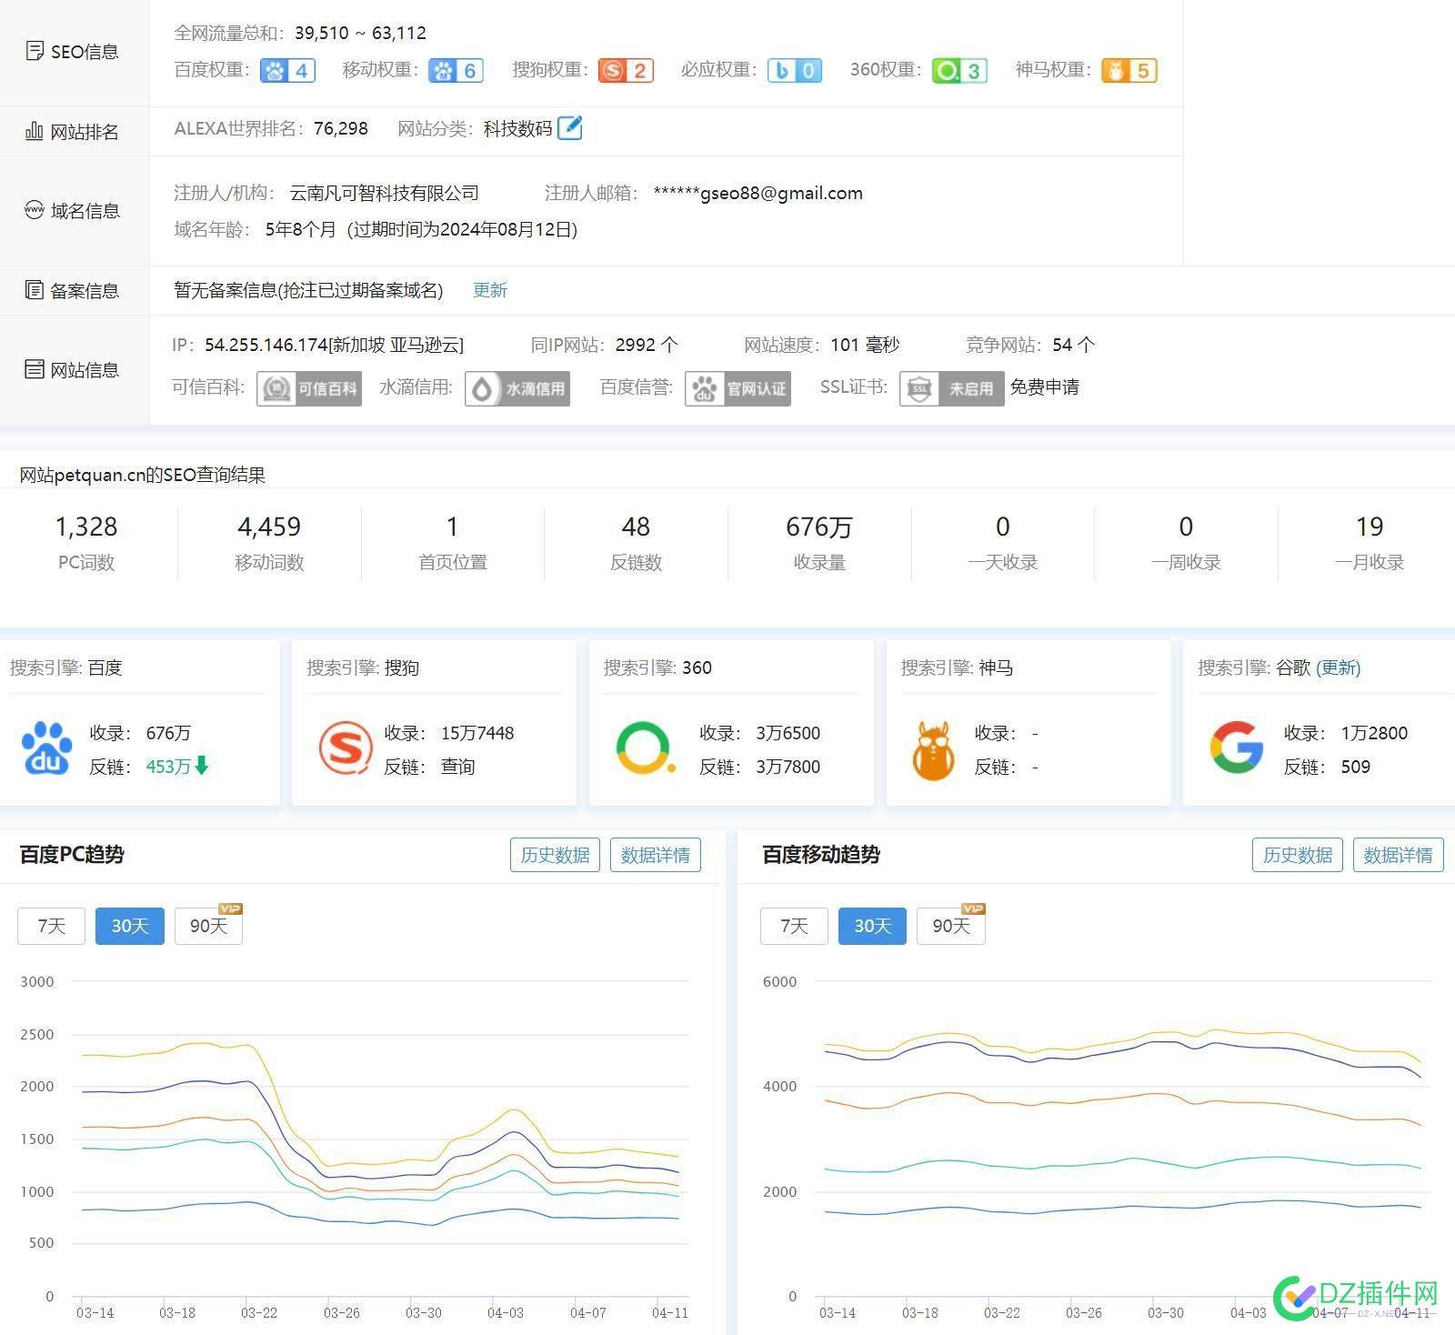
Task: Click the green down arrow beside 453万
Action: pyautogui.click(x=202, y=766)
